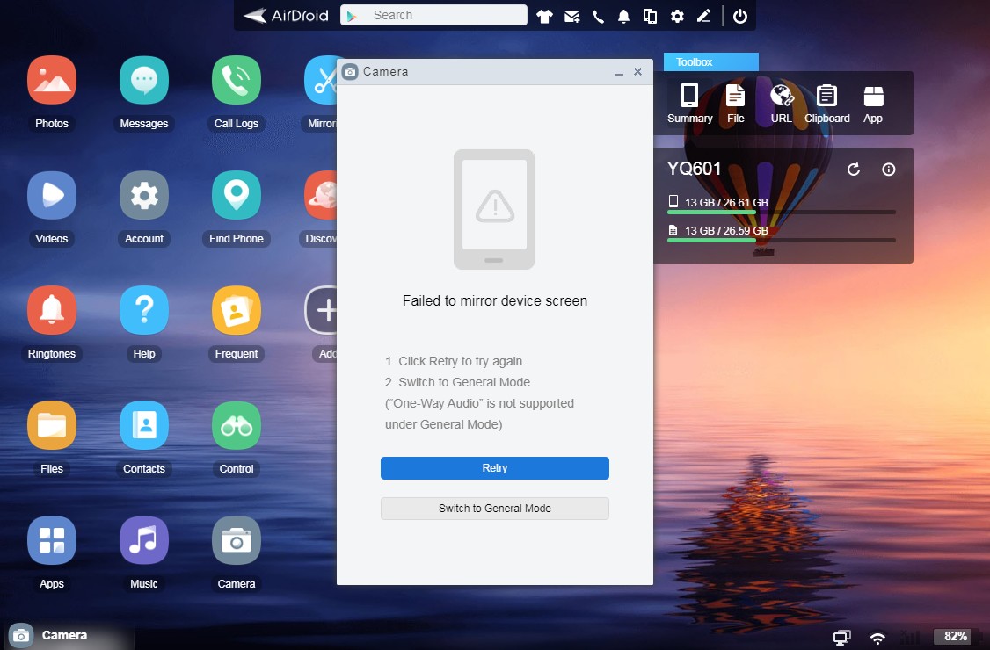Open the settings gear in top bar

pyautogui.click(x=677, y=16)
